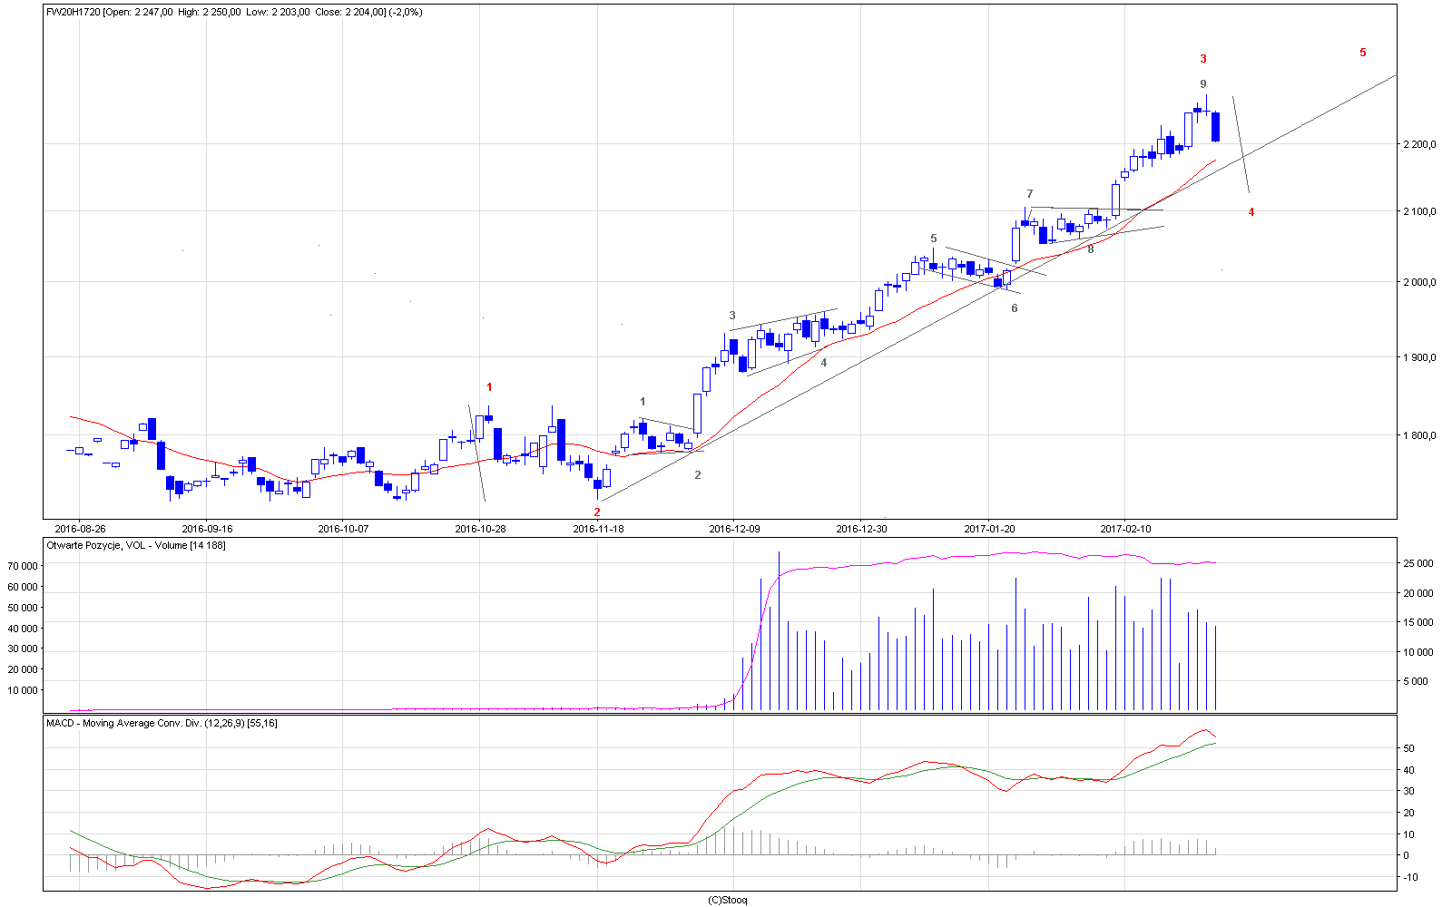Click the gray wave label 9
1452x907 pixels.
pos(1203,83)
